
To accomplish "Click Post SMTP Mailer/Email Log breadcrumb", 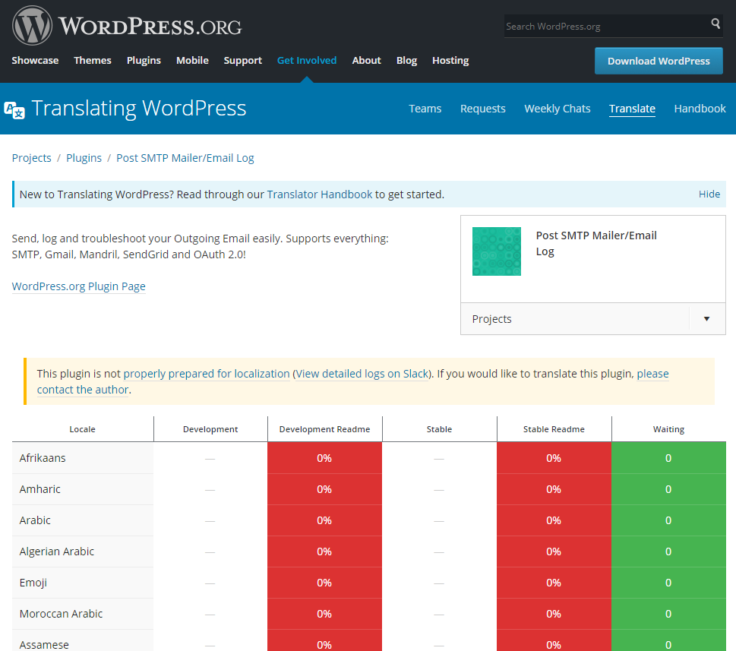I will pos(185,158).
